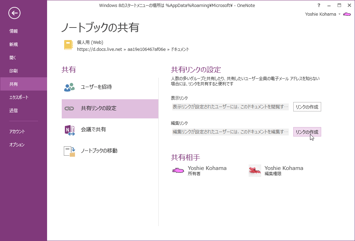Click the account picture in title bar
The width and height of the screenshot is (355, 241).
[x=347, y=14]
